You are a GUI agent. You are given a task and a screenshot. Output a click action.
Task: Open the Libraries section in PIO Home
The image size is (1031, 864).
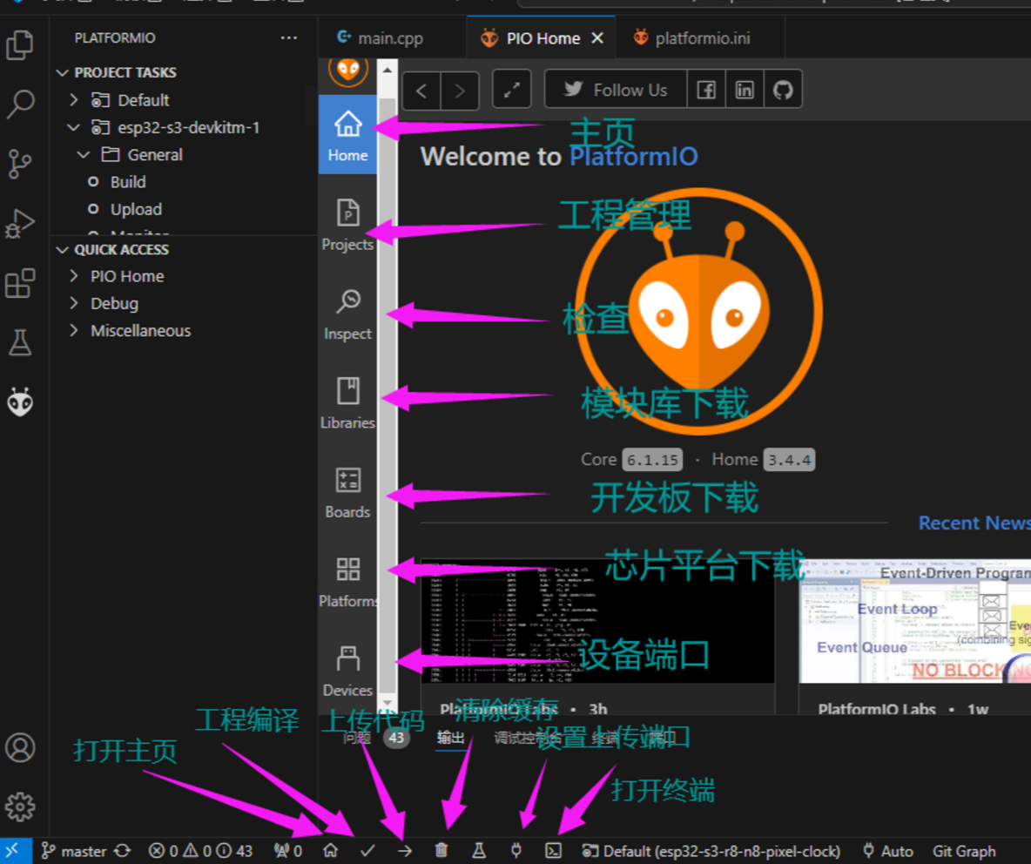347,403
